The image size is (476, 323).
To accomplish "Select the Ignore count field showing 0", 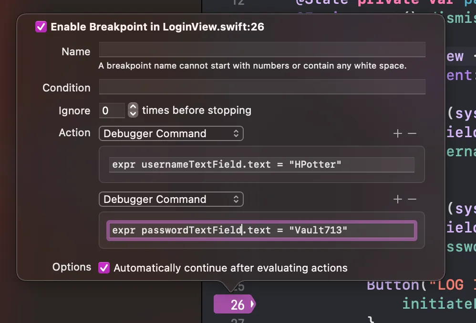I will (x=112, y=110).
